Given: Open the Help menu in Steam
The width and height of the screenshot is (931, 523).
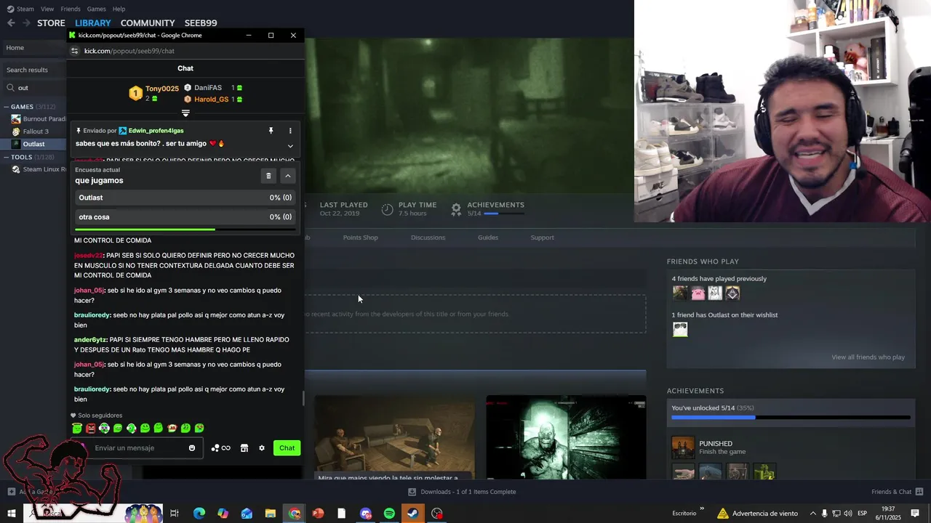Looking at the screenshot, I should pyautogui.click(x=119, y=9).
